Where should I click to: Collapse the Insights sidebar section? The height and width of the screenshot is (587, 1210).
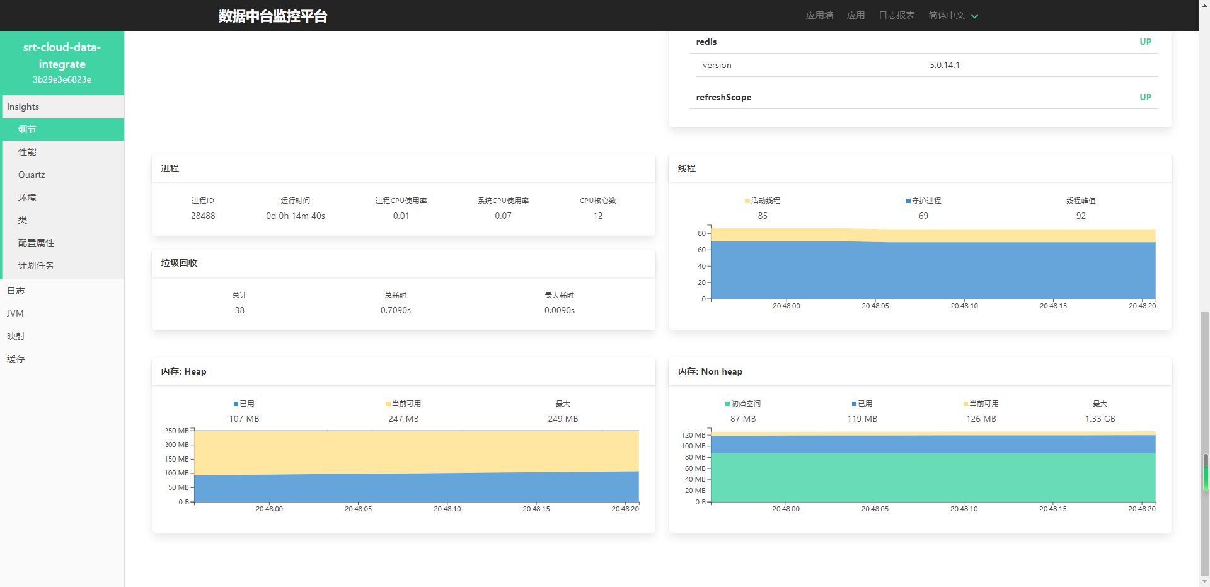click(x=62, y=107)
